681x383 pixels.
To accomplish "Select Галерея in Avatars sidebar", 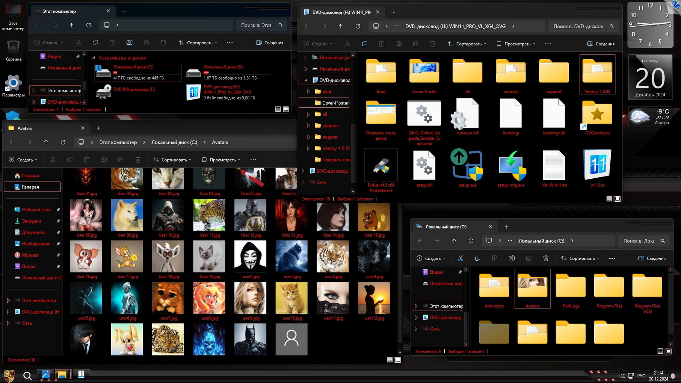I will (x=32, y=187).
